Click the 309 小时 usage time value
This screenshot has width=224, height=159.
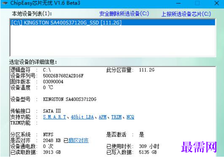[149, 146]
